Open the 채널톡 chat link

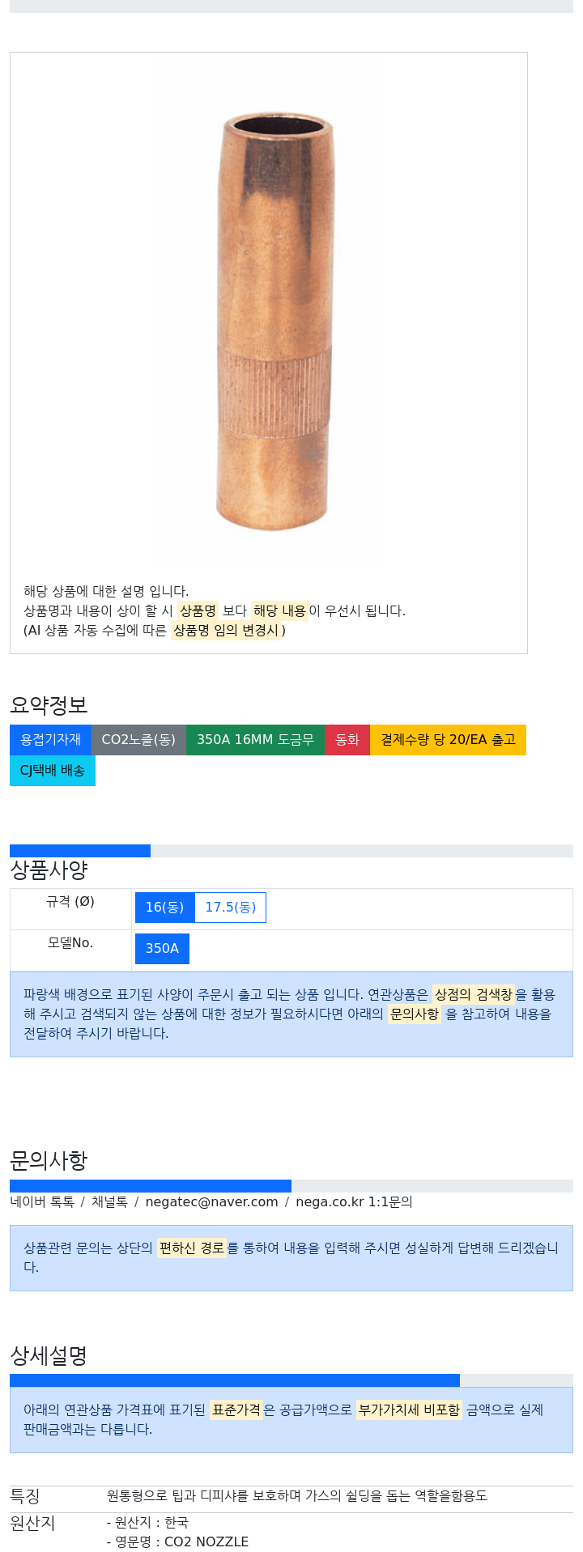click(109, 1202)
